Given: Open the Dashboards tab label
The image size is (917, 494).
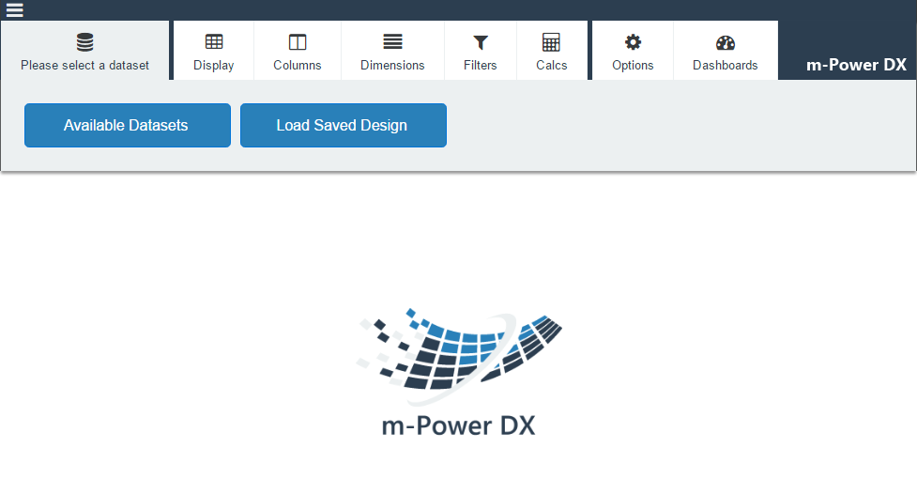Looking at the screenshot, I should tap(726, 65).
